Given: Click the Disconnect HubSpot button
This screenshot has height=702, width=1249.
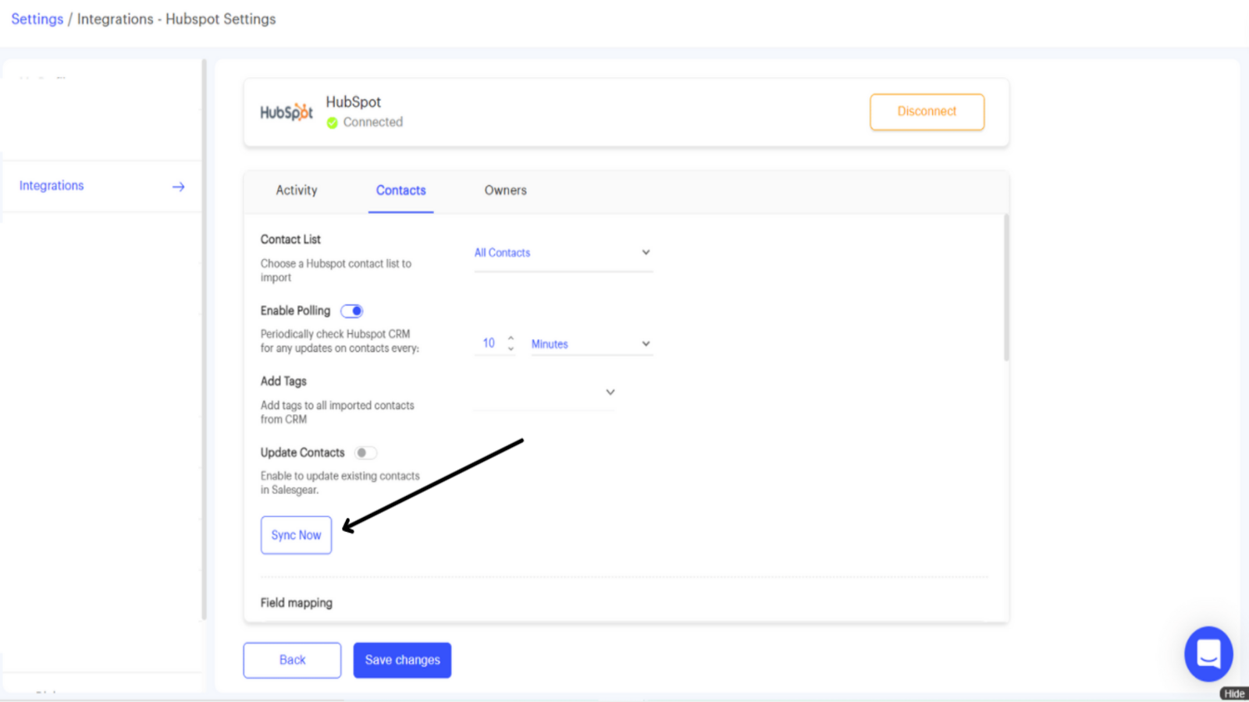Looking at the screenshot, I should click(927, 112).
